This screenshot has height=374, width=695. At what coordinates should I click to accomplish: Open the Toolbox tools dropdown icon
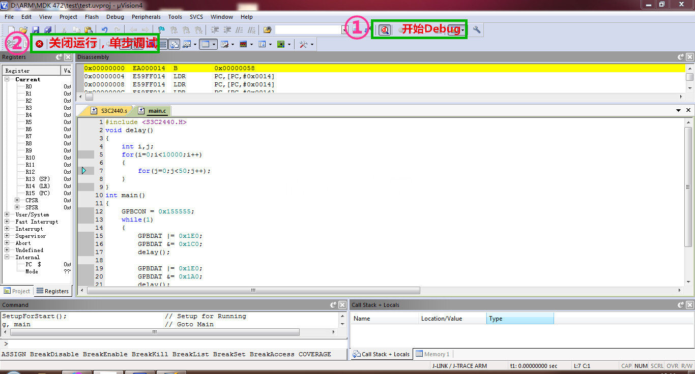tap(304, 44)
